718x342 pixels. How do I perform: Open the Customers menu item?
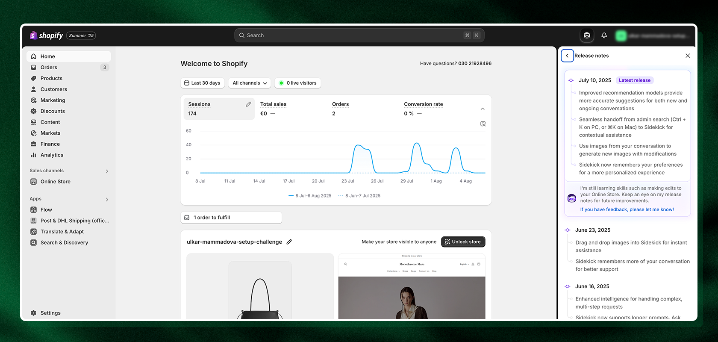pos(68,89)
